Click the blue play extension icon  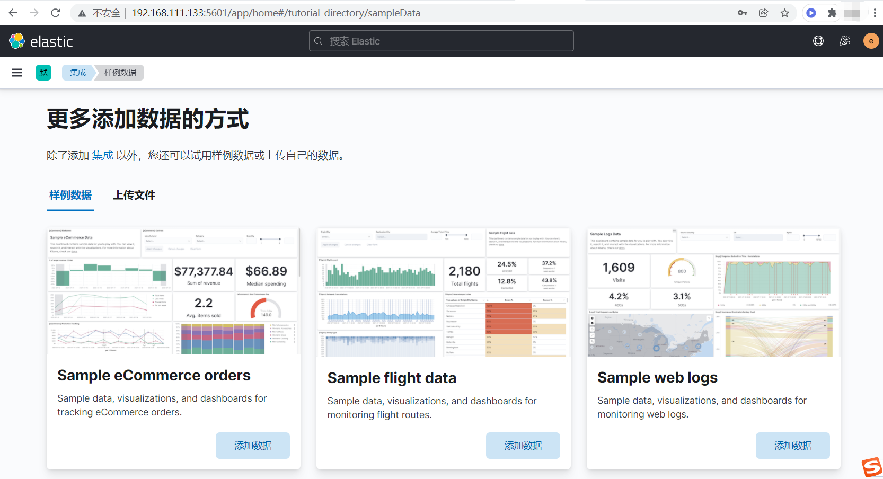[x=811, y=13]
